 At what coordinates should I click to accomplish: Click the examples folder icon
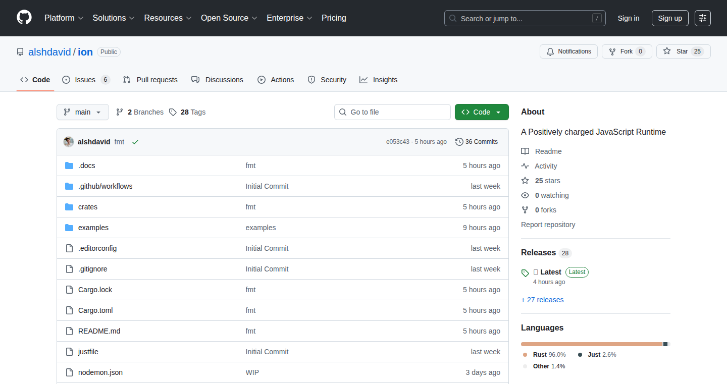click(69, 228)
